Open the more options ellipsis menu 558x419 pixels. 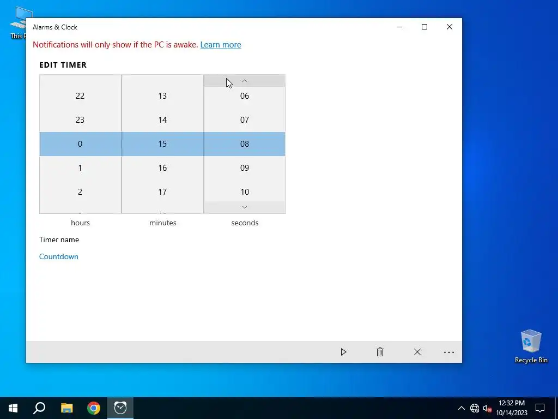(449, 352)
